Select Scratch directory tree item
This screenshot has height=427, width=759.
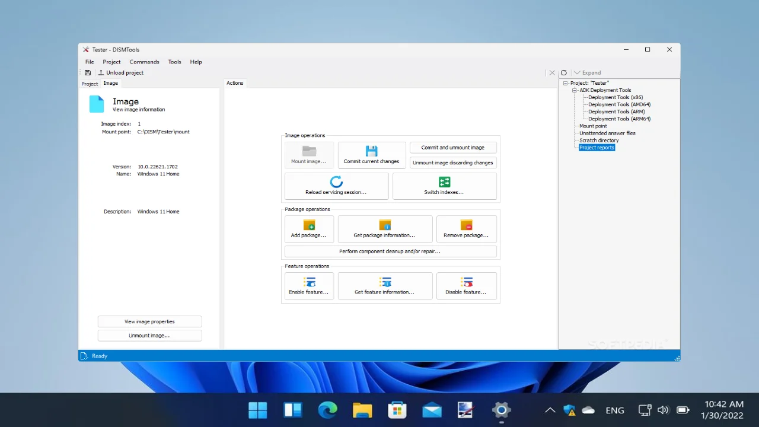(599, 140)
